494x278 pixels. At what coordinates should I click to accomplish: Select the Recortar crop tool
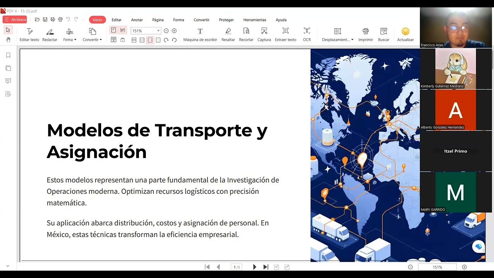coord(246,35)
